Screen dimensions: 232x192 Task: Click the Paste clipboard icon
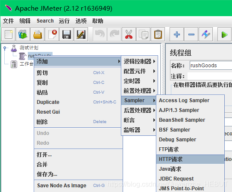click(x=158, y=34)
